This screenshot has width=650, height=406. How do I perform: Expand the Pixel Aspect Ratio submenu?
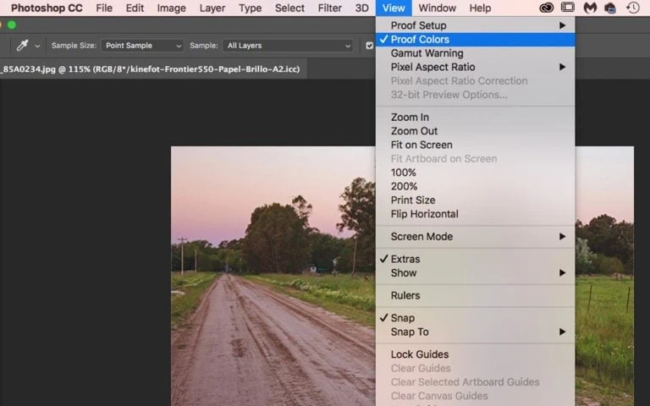click(475, 67)
